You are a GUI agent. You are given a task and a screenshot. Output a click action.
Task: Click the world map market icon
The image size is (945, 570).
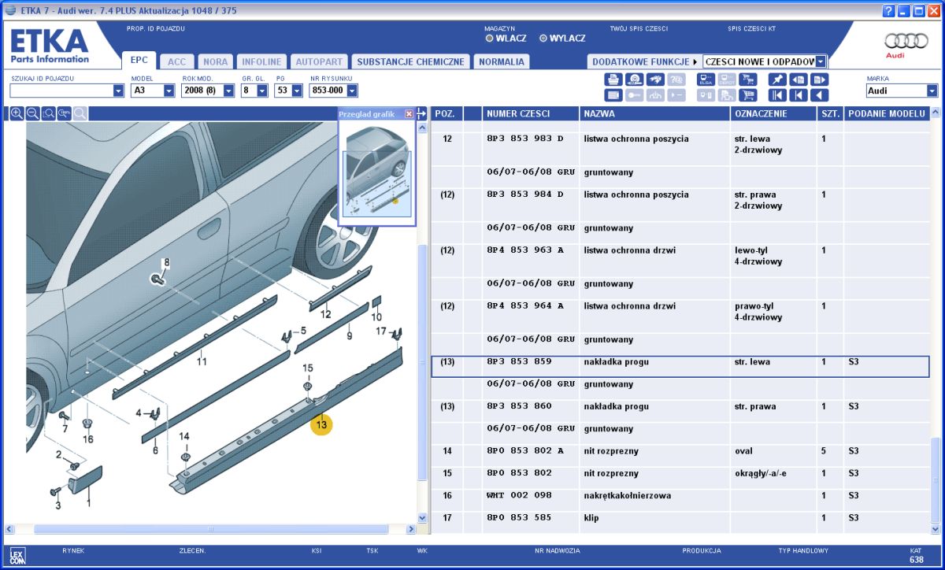pos(655,80)
